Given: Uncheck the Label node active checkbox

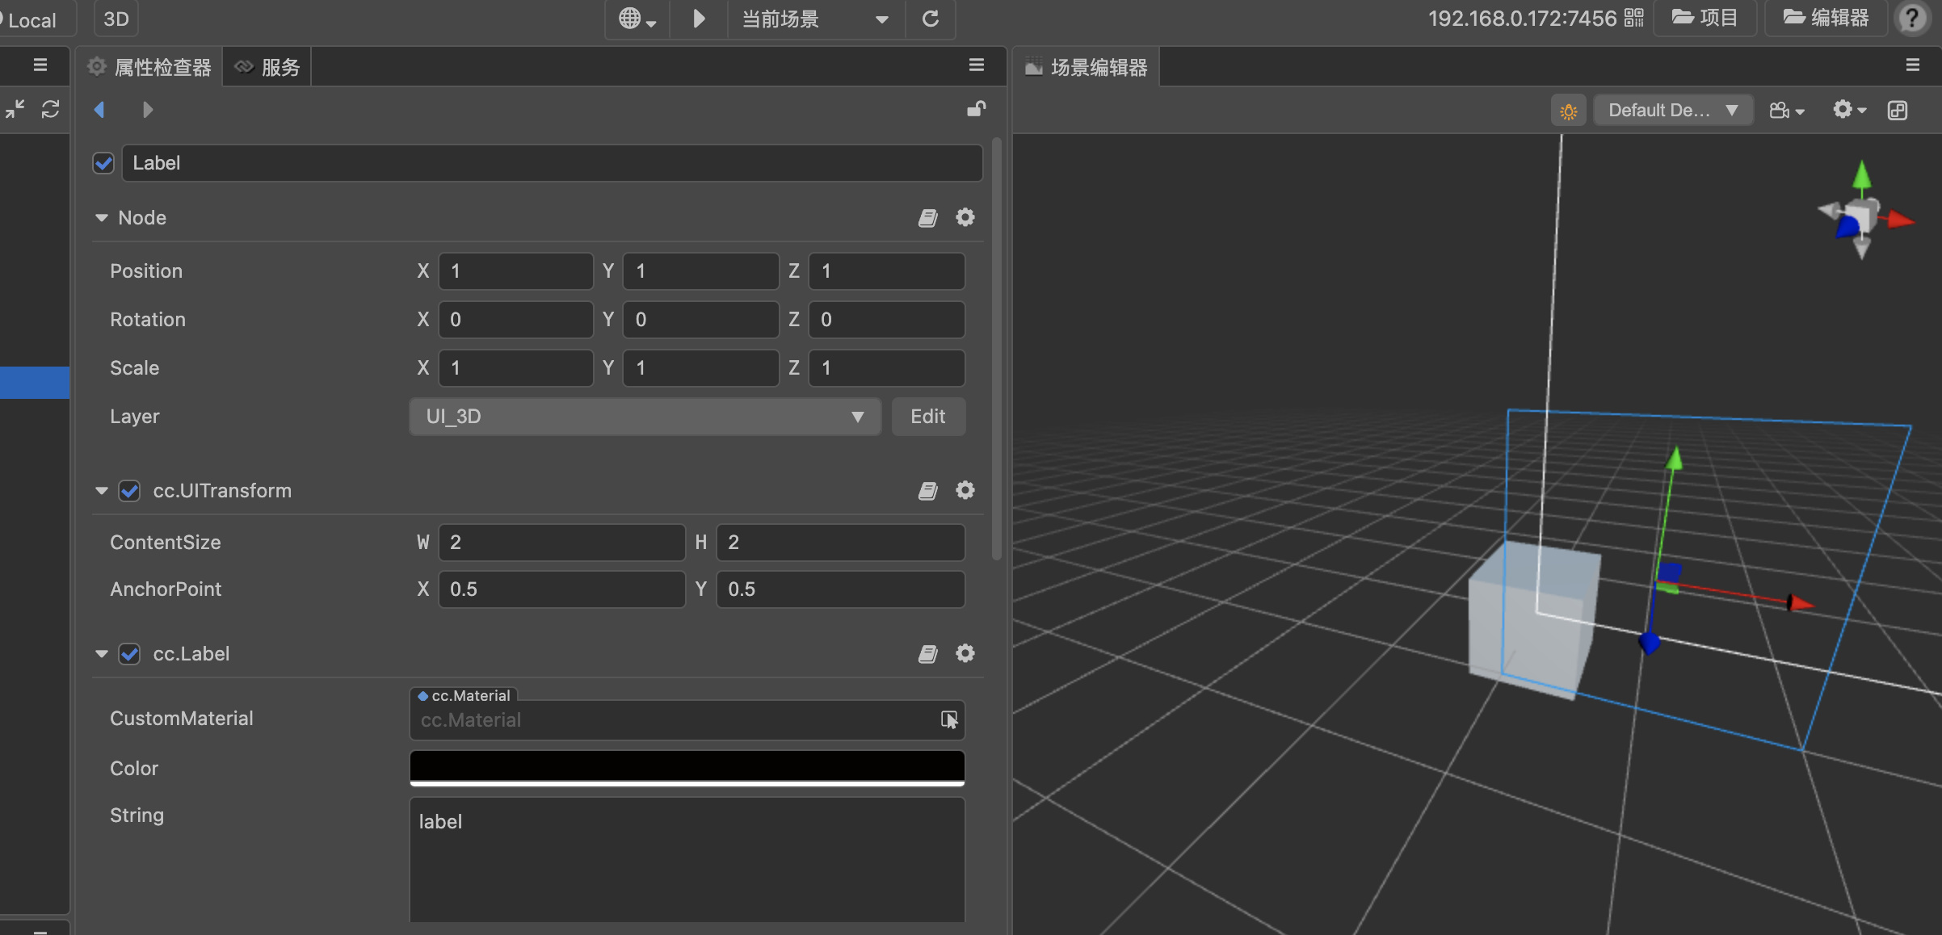Looking at the screenshot, I should 103,163.
